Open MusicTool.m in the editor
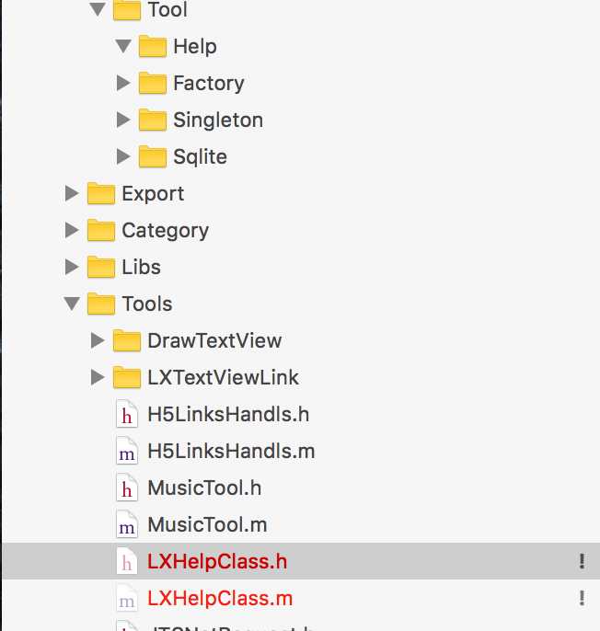 [207, 524]
